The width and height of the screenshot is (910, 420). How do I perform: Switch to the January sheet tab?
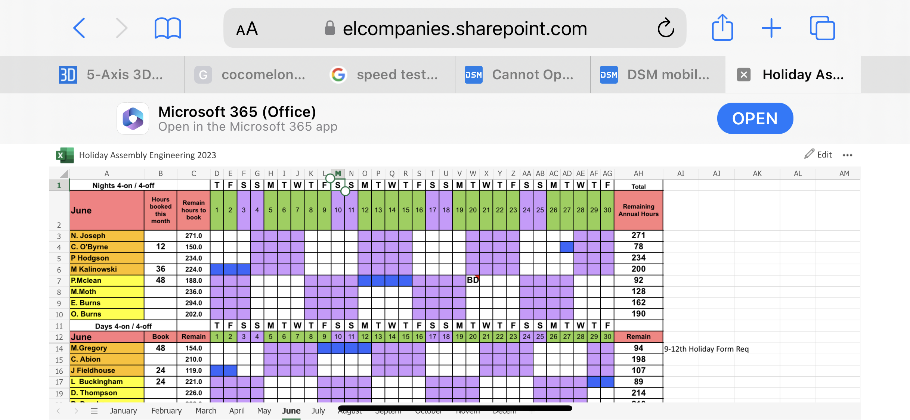click(123, 411)
